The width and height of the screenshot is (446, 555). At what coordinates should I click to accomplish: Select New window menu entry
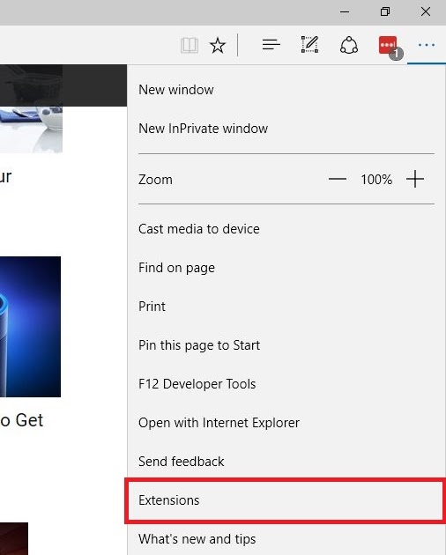pos(286,90)
